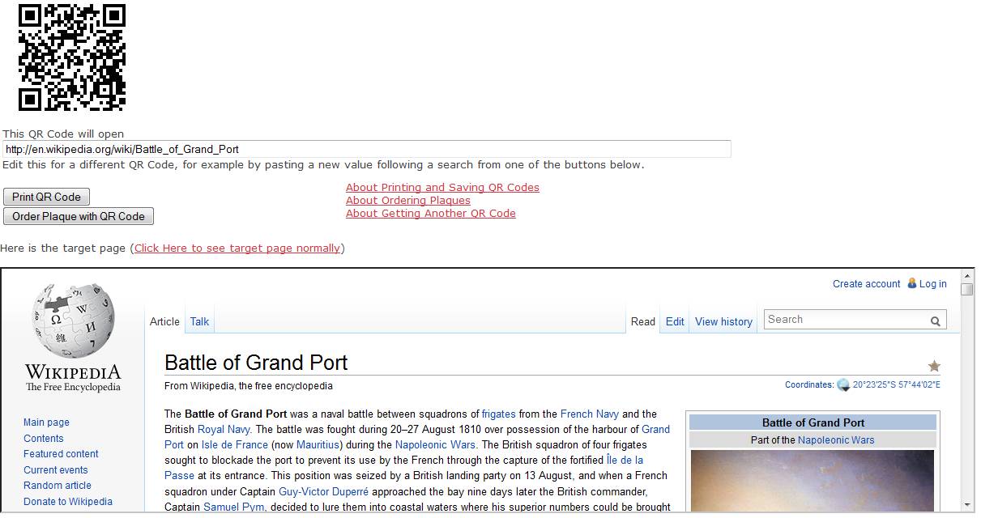This screenshot has height=518, width=981.
Task: Click 'From Wikipedia, the free encyclopedia' text
Action: [x=249, y=386]
